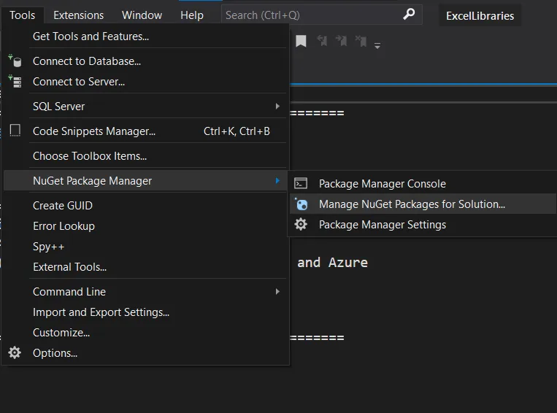557x413 pixels.
Task: Select Get Tools and Features
Action: 91,36
